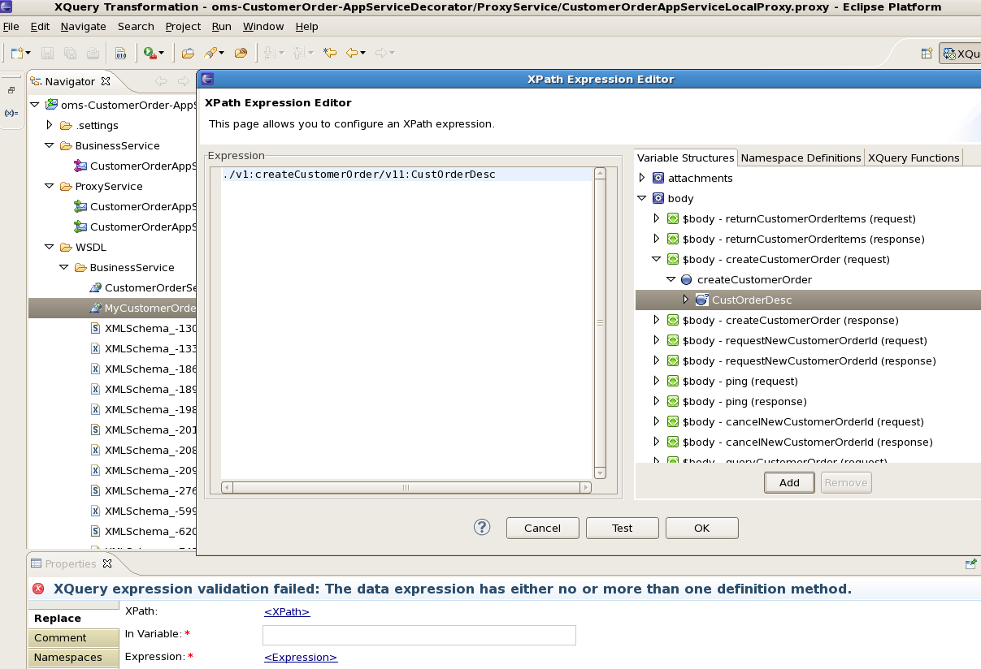Click the Previous Annotation toolbar icon
The width and height of the screenshot is (981, 669).
(299, 54)
